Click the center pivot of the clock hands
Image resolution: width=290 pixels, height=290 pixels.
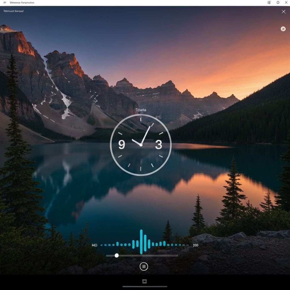tap(141, 145)
